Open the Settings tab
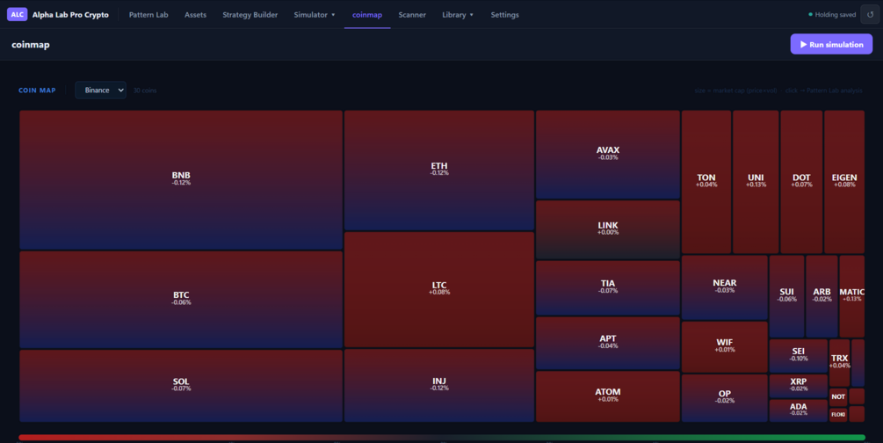Image resolution: width=883 pixels, height=443 pixels. tap(504, 15)
